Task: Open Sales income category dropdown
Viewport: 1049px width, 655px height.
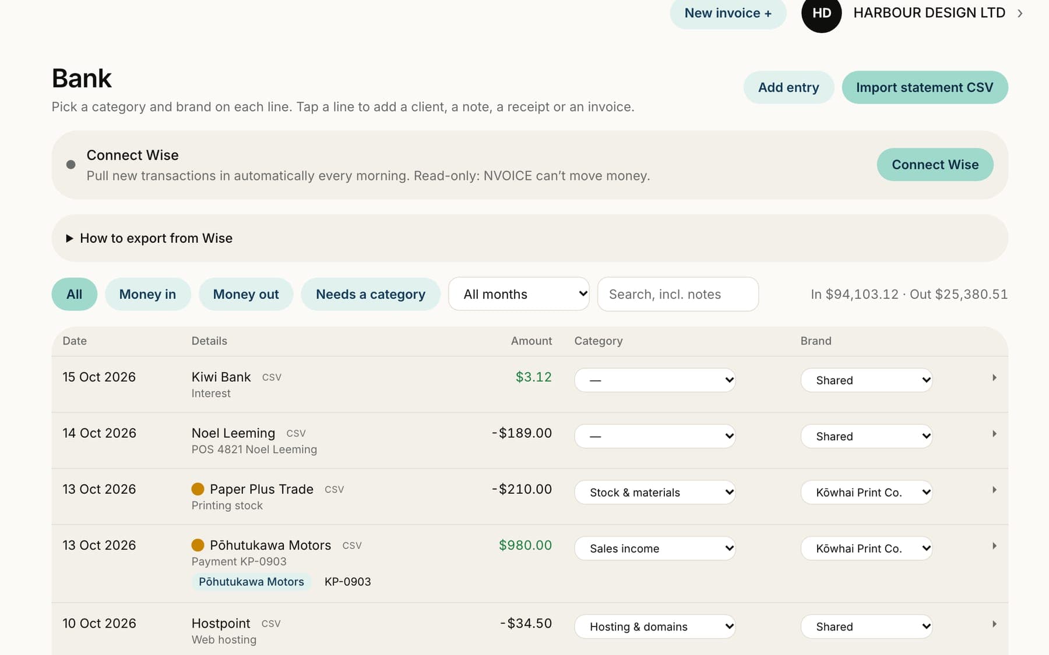Action: click(x=655, y=548)
